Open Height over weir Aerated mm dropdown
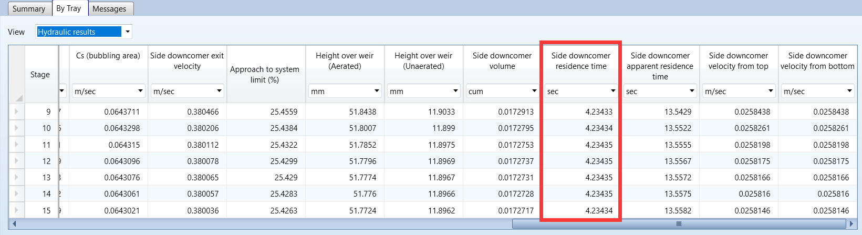Image resolution: width=862 pixels, height=235 pixels. [x=377, y=91]
